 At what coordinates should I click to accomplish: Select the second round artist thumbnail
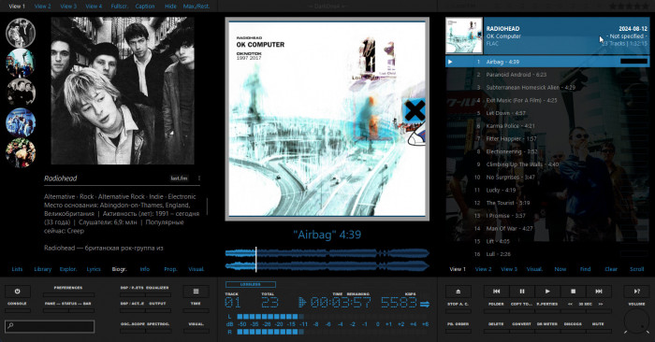point(21,63)
